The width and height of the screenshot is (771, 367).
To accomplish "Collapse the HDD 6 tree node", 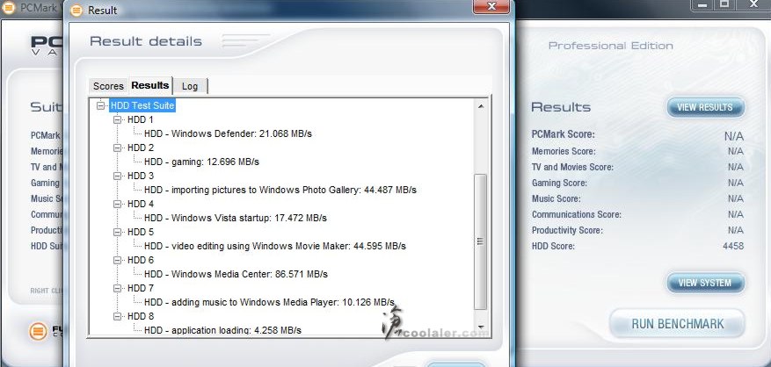I will (117, 260).
